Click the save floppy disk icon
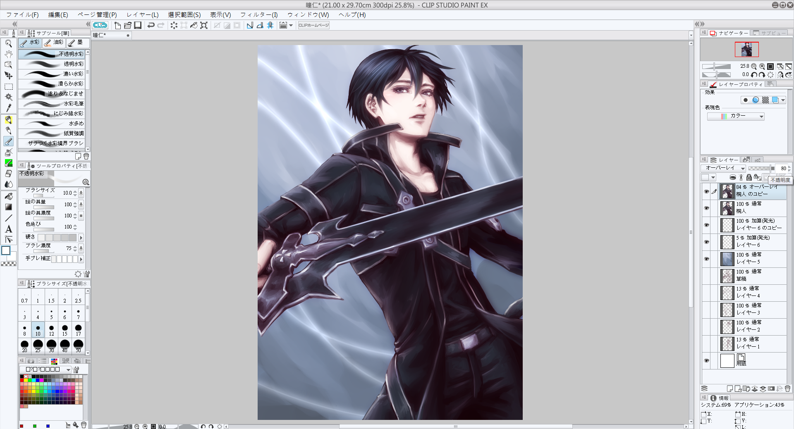This screenshot has height=429, width=794. click(x=138, y=25)
